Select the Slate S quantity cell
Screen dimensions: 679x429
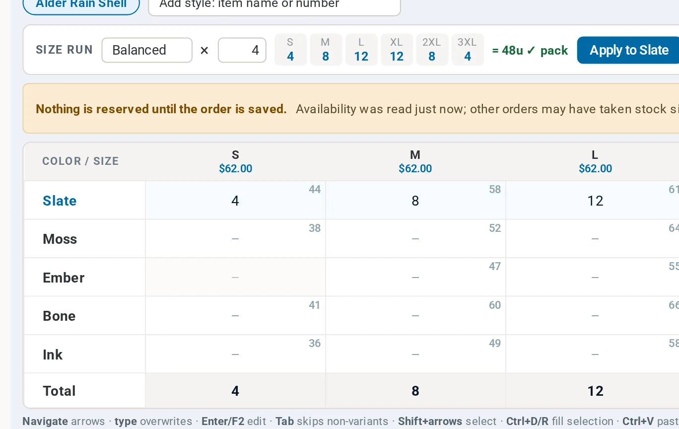click(236, 201)
